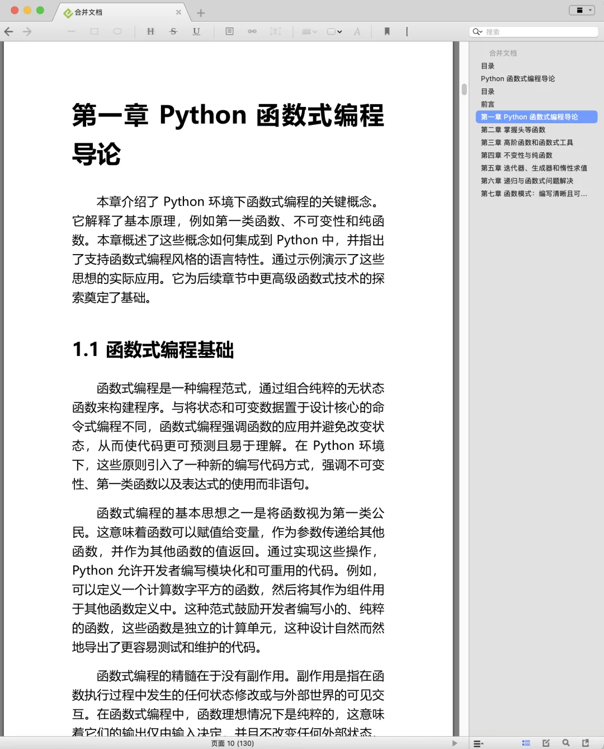Open the outline options menu icon

point(478,743)
